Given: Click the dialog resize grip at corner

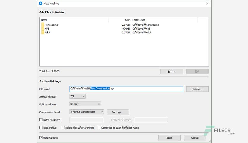Looking at the screenshot, I should click(210, 142).
